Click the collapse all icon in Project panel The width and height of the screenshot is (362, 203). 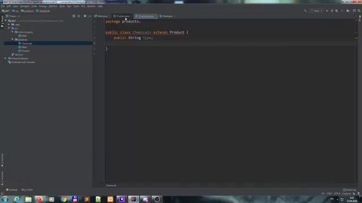(79, 16)
